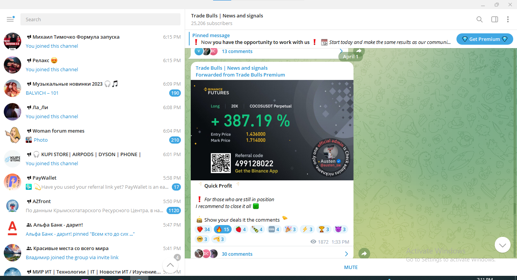Click the Get Premium button

[484, 39]
